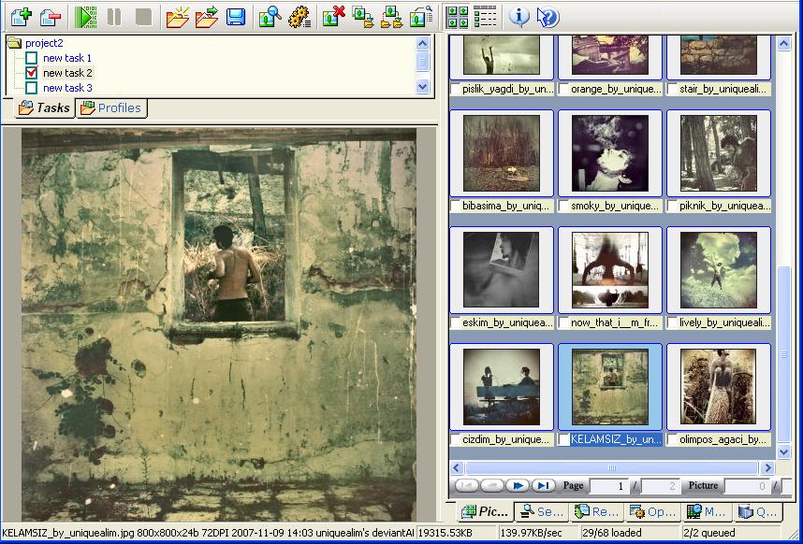Click the folder-to-folder picture move icon
Viewport: 803px width, 544px height.
[391, 17]
